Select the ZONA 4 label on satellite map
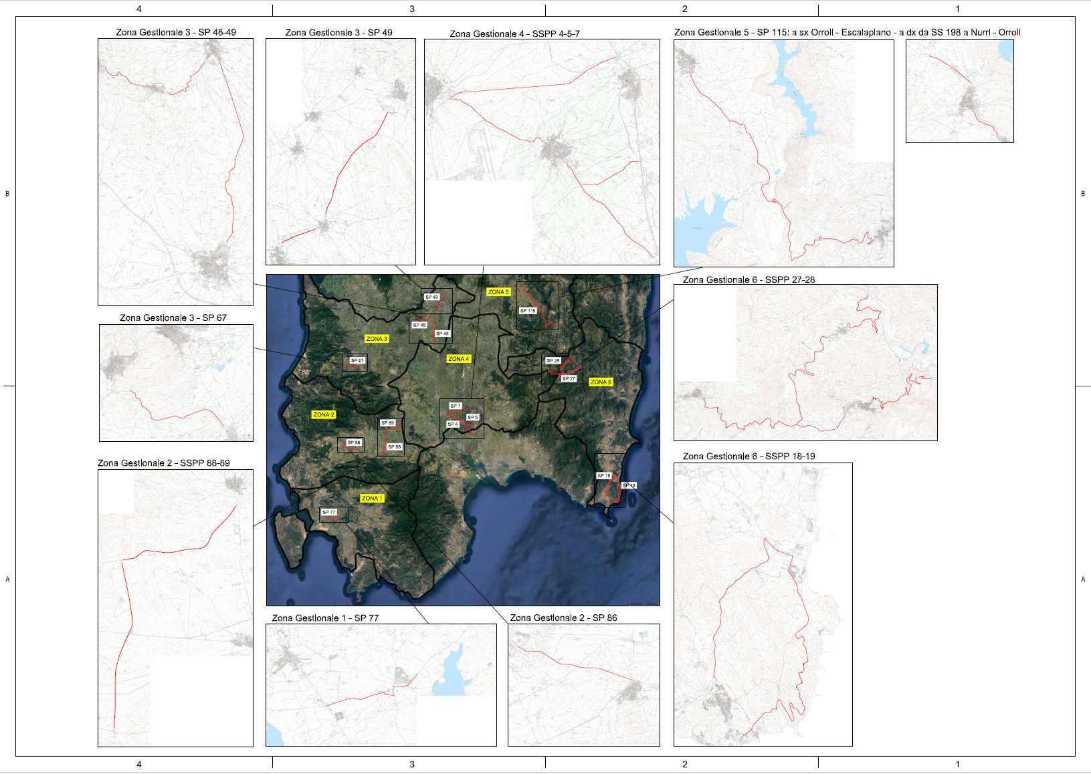 459,359
